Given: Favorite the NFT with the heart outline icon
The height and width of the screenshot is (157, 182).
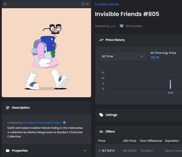Looking at the screenshot, I should (x=83, y=4).
